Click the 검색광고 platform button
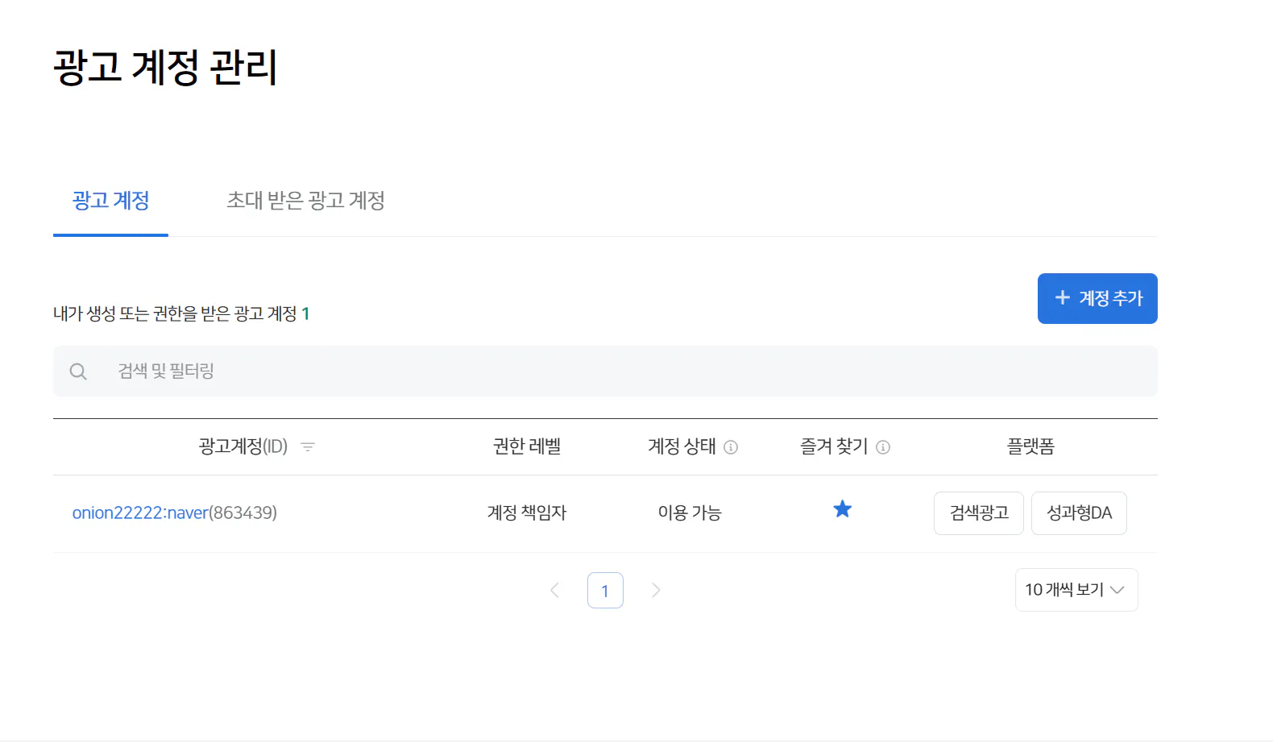 pyautogui.click(x=978, y=513)
